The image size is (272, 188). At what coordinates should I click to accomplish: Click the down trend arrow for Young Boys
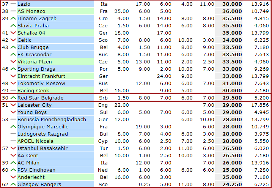click(13, 112)
